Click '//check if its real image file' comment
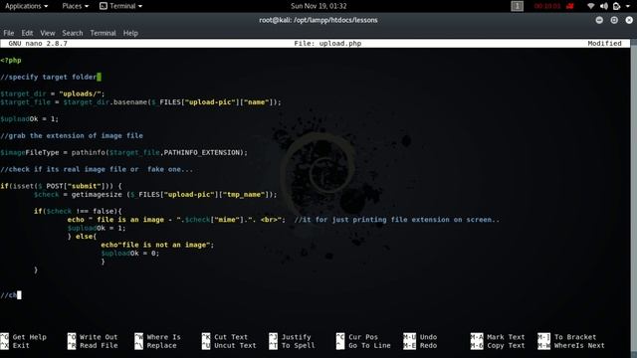The height and width of the screenshot is (358, 637). click(x=97, y=169)
